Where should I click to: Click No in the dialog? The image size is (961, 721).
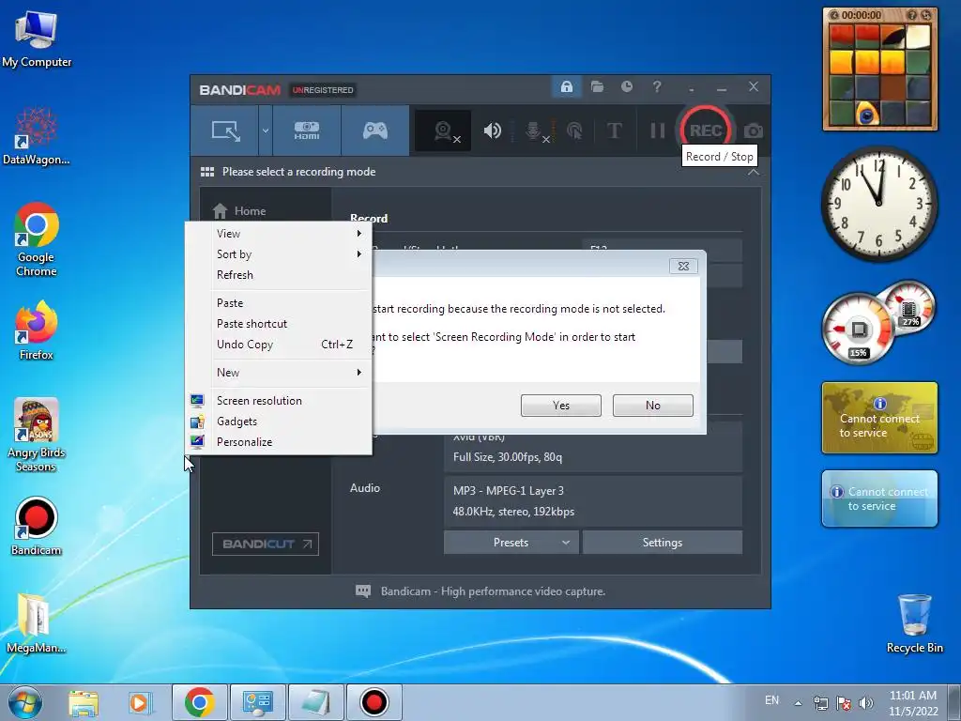653,406
